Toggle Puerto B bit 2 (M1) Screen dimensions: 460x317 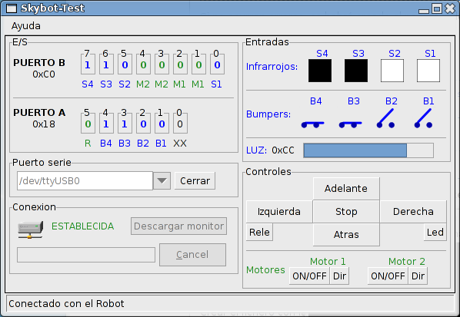tap(180, 64)
